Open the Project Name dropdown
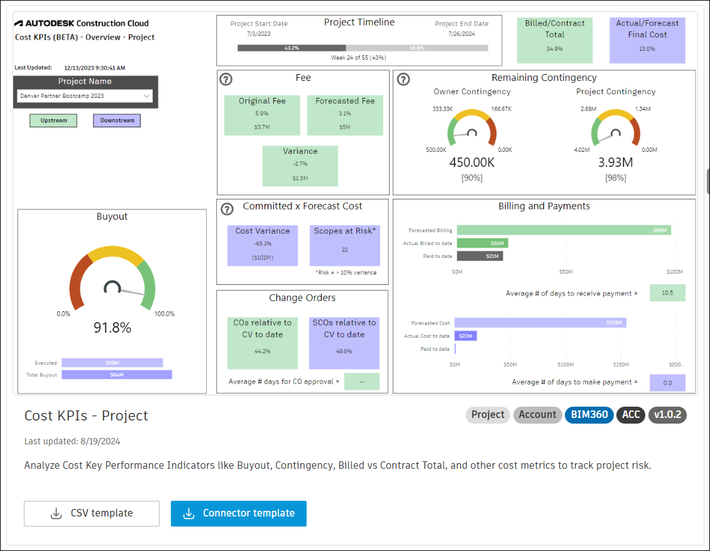This screenshot has height=551, width=710. pos(85,96)
